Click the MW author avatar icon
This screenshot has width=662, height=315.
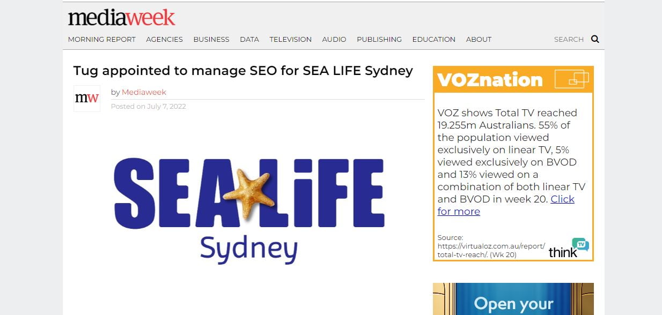87,99
